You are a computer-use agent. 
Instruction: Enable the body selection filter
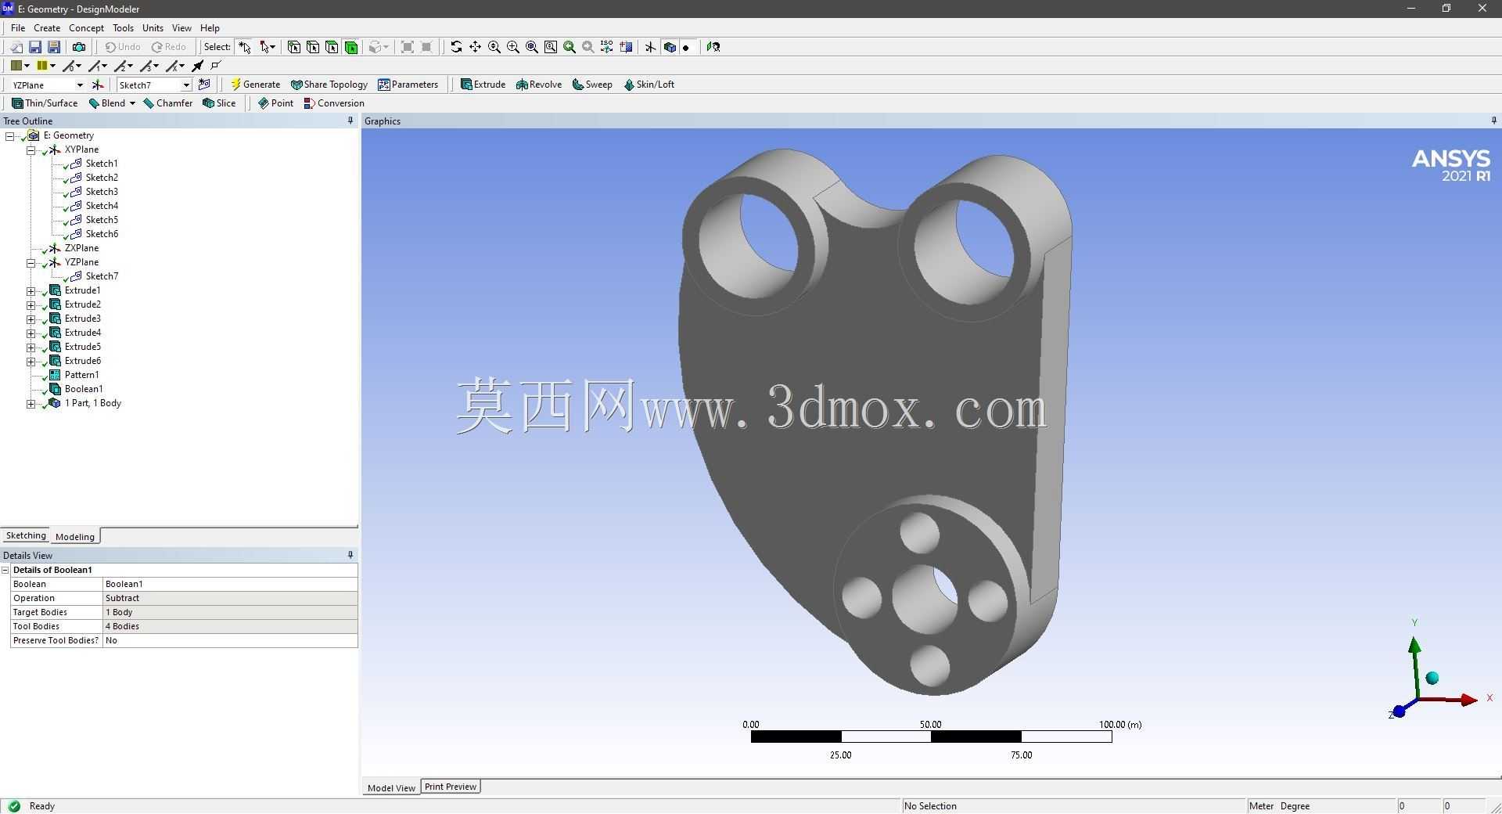coord(351,47)
